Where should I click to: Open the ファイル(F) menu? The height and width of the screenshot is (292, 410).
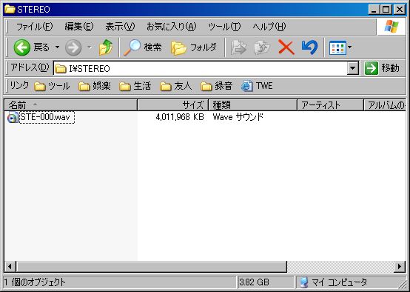coord(34,27)
